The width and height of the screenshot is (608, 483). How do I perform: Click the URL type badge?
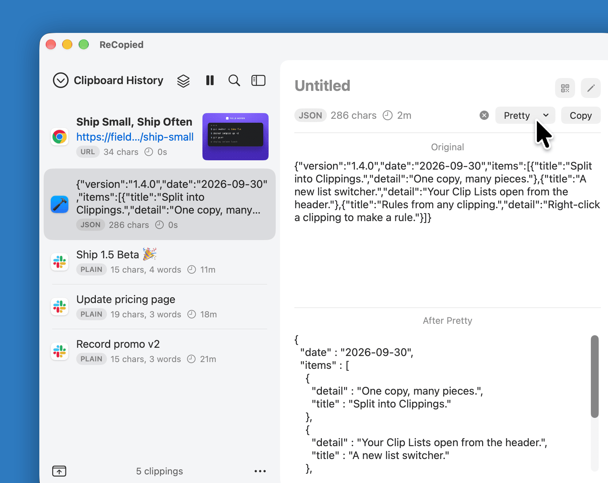click(88, 152)
